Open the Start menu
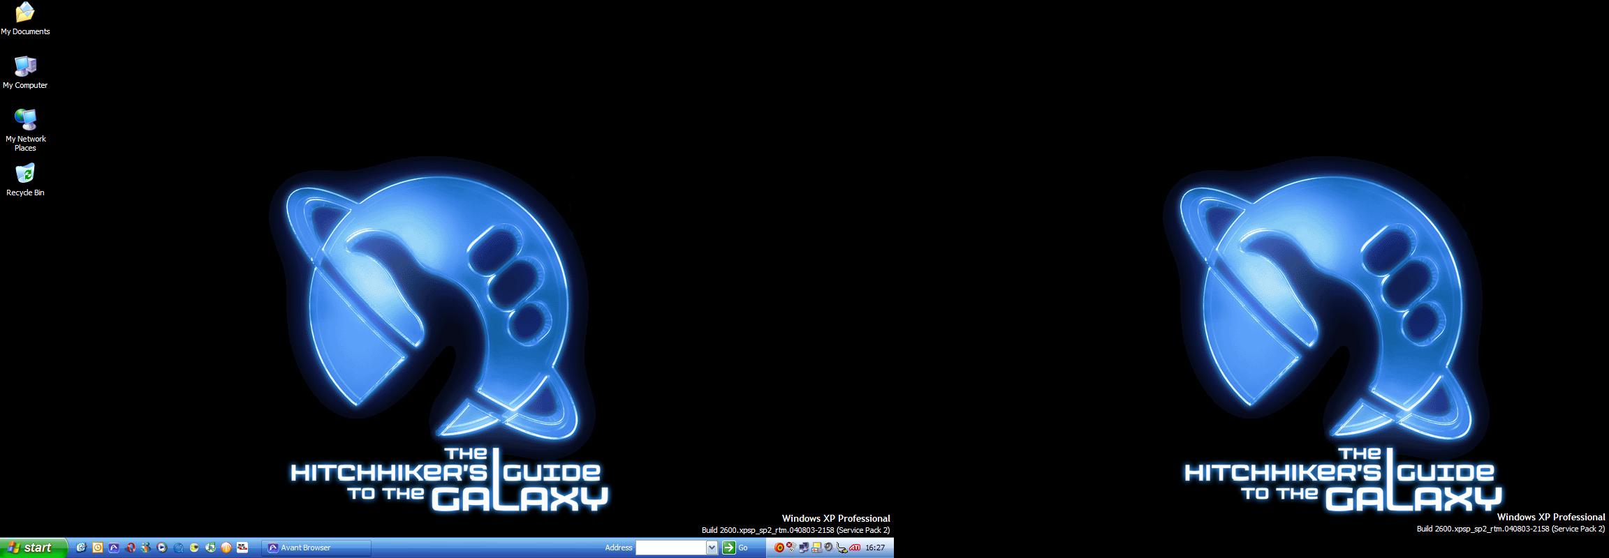Image resolution: width=1609 pixels, height=558 pixels. point(34,548)
